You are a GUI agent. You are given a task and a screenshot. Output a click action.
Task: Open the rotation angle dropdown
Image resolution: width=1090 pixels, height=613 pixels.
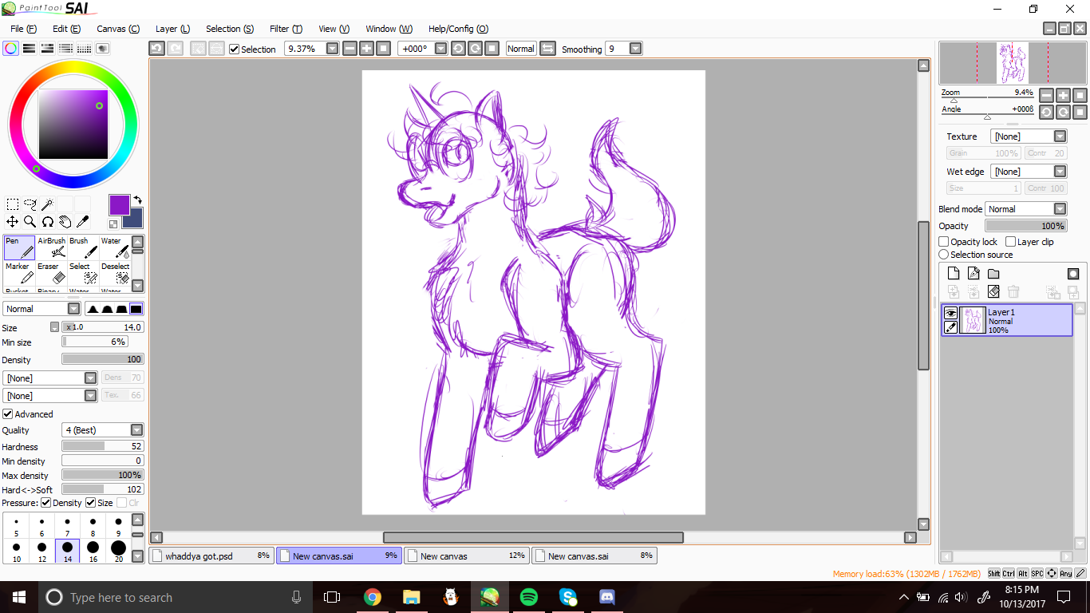(x=440, y=49)
